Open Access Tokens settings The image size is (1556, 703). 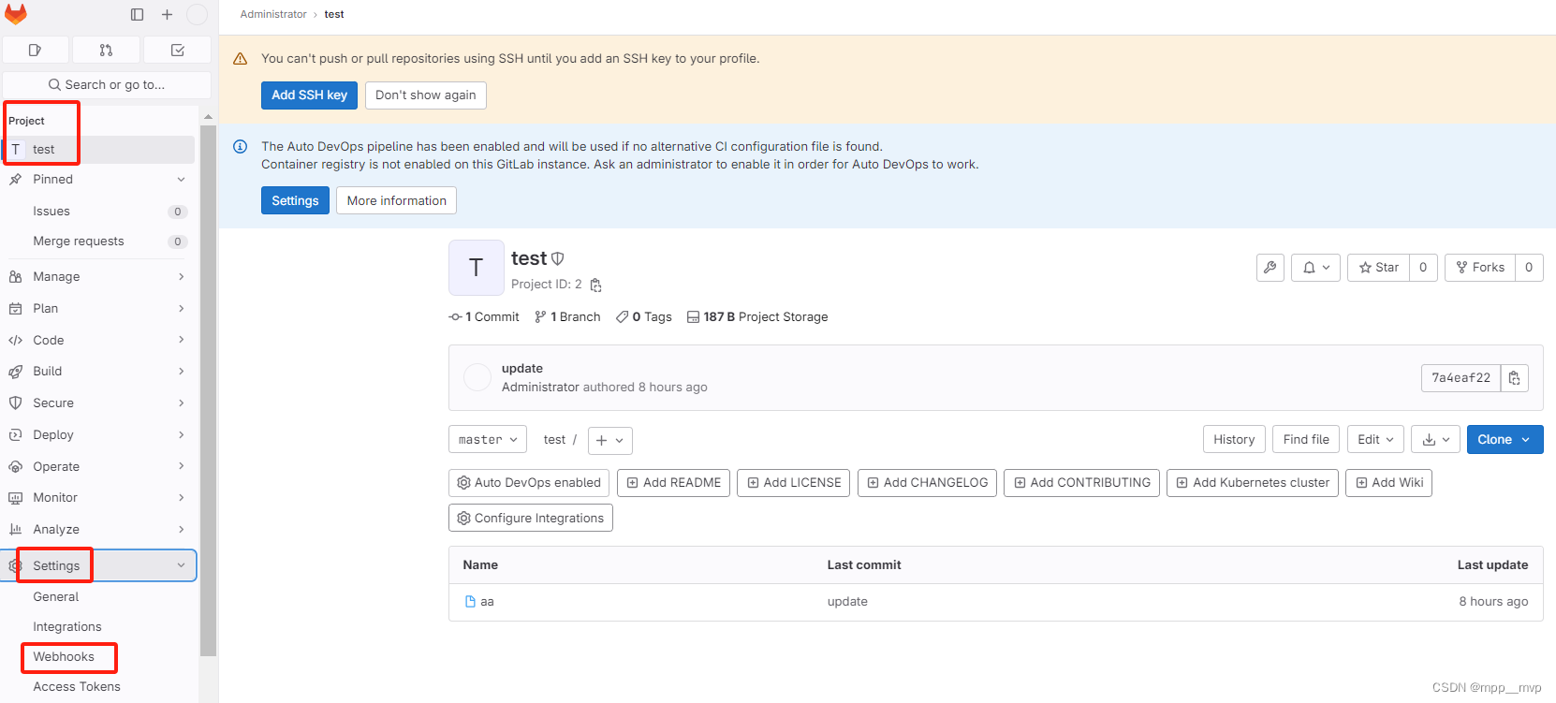pos(99,687)
